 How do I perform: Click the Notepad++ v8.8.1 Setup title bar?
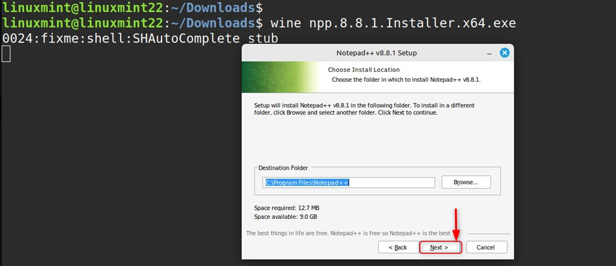tap(377, 53)
